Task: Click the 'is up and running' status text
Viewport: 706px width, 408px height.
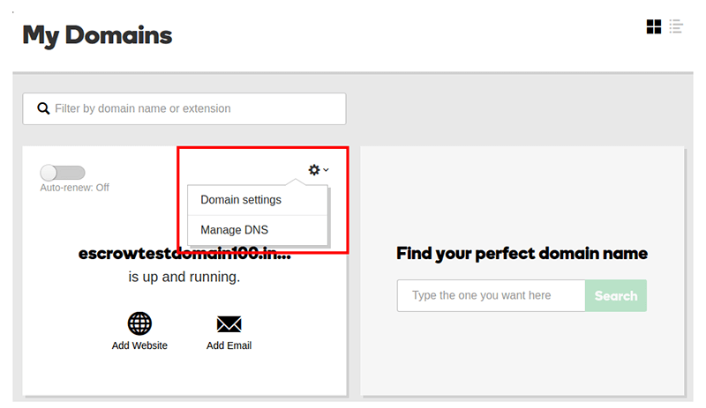Action: tap(184, 277)
